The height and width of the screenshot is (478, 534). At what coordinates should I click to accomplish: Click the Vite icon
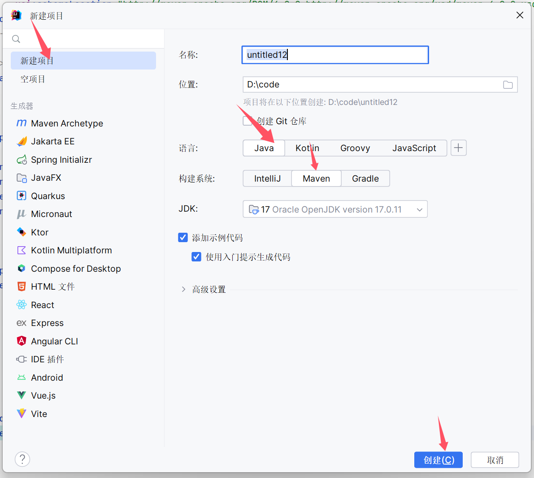pyautogui.click(x=22, y=413)
